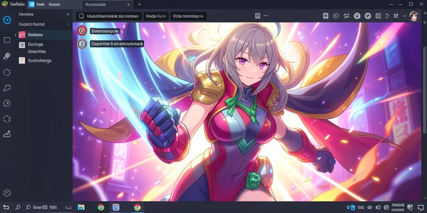Open the three-dot overflow menu in toolbar
The width and height of the screenshot is (427, 213).
(x=266, y=16)
